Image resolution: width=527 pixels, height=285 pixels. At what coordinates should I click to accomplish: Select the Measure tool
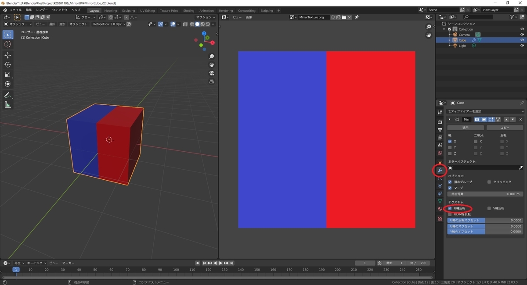coord(8,105)
